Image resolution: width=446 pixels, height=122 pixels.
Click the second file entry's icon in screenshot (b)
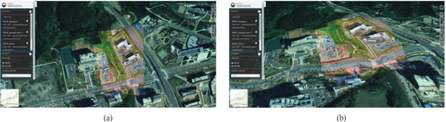point(256,32)
